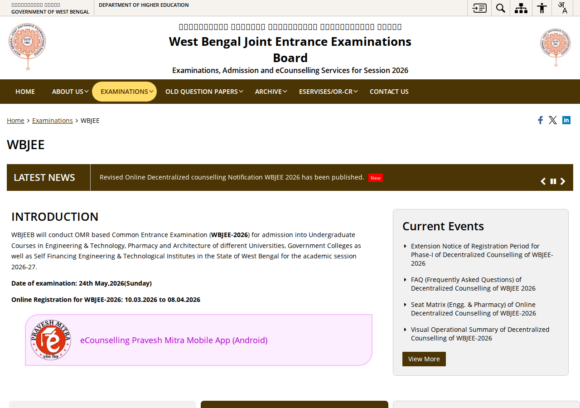Screen dimensions: 580x408
Task: Open the site search icon
Action: (x=501, y=8)
